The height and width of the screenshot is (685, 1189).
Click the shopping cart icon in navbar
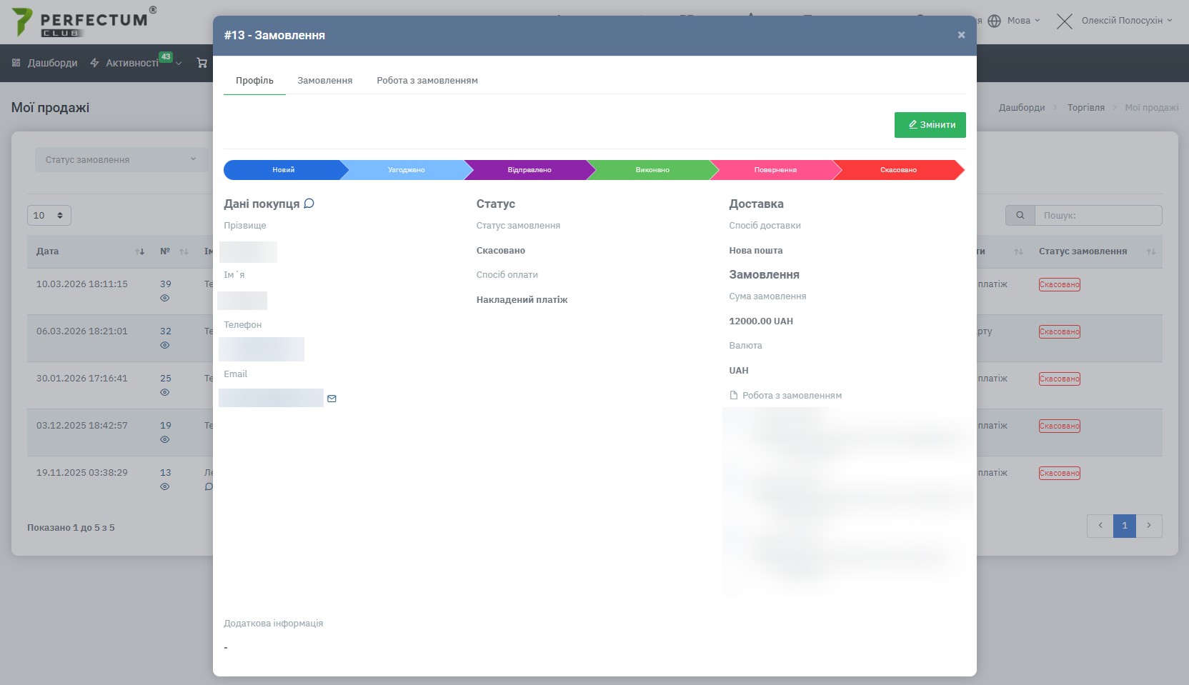[202, 63]
